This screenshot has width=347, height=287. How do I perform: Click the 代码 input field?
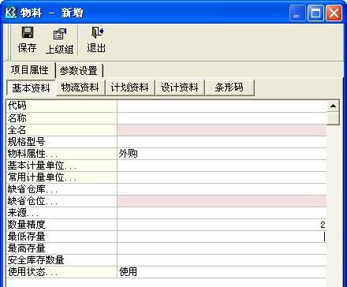pyautogui.click(x=222, y=106)
